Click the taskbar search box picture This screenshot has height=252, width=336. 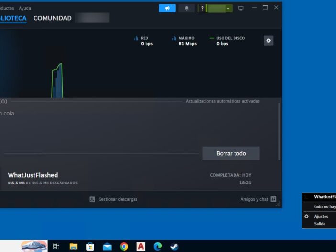(34, 246)
